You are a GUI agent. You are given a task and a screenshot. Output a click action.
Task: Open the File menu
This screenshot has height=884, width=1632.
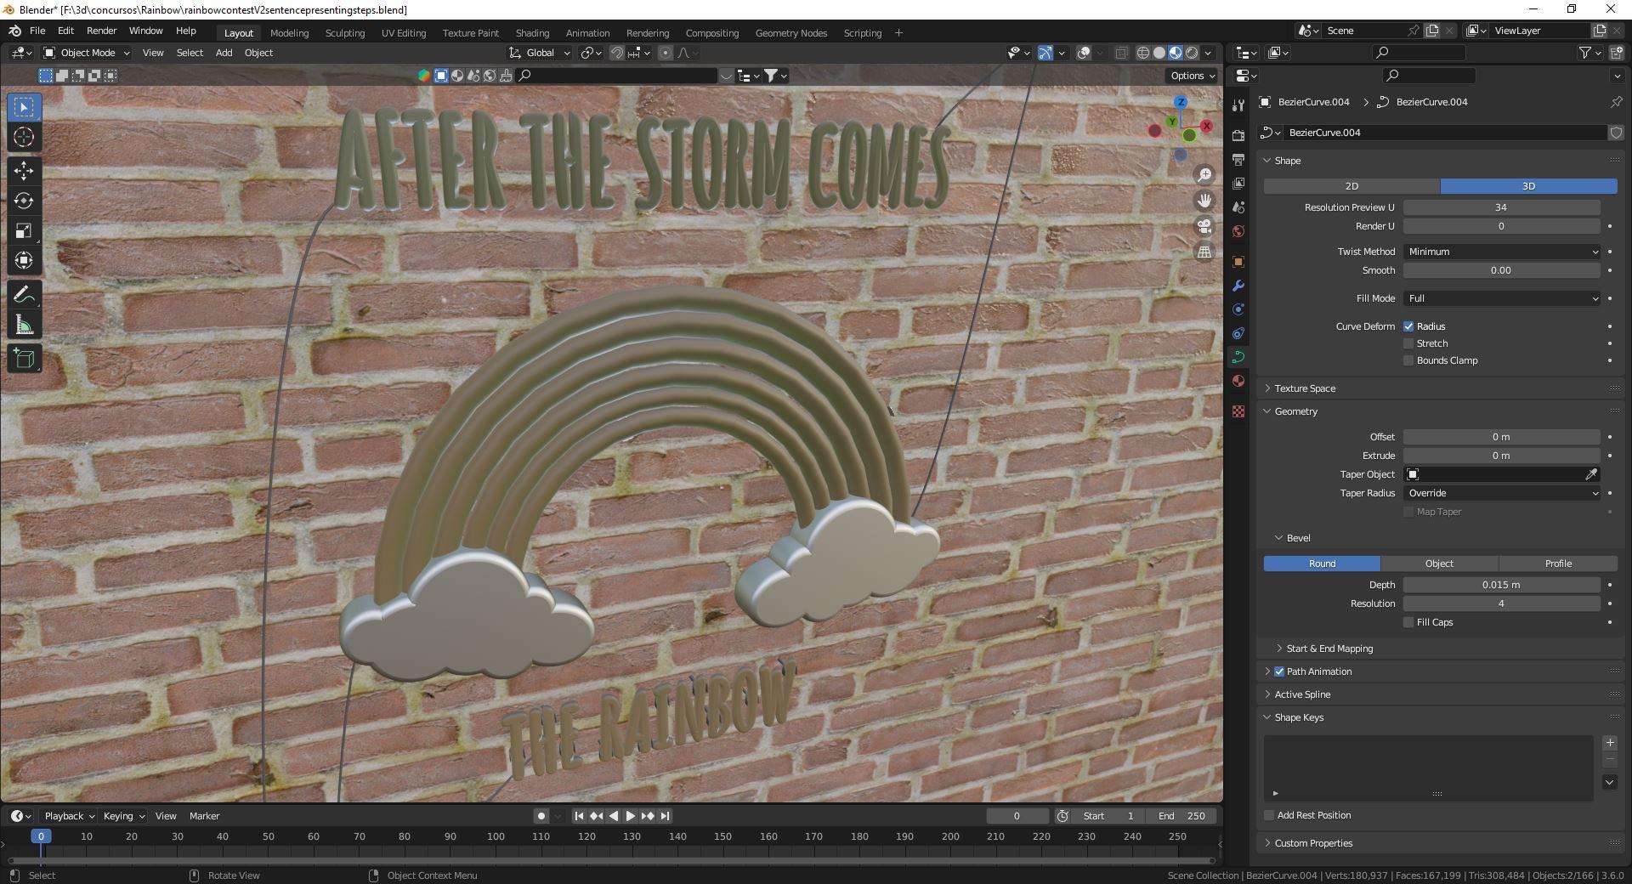pos(37,31)
